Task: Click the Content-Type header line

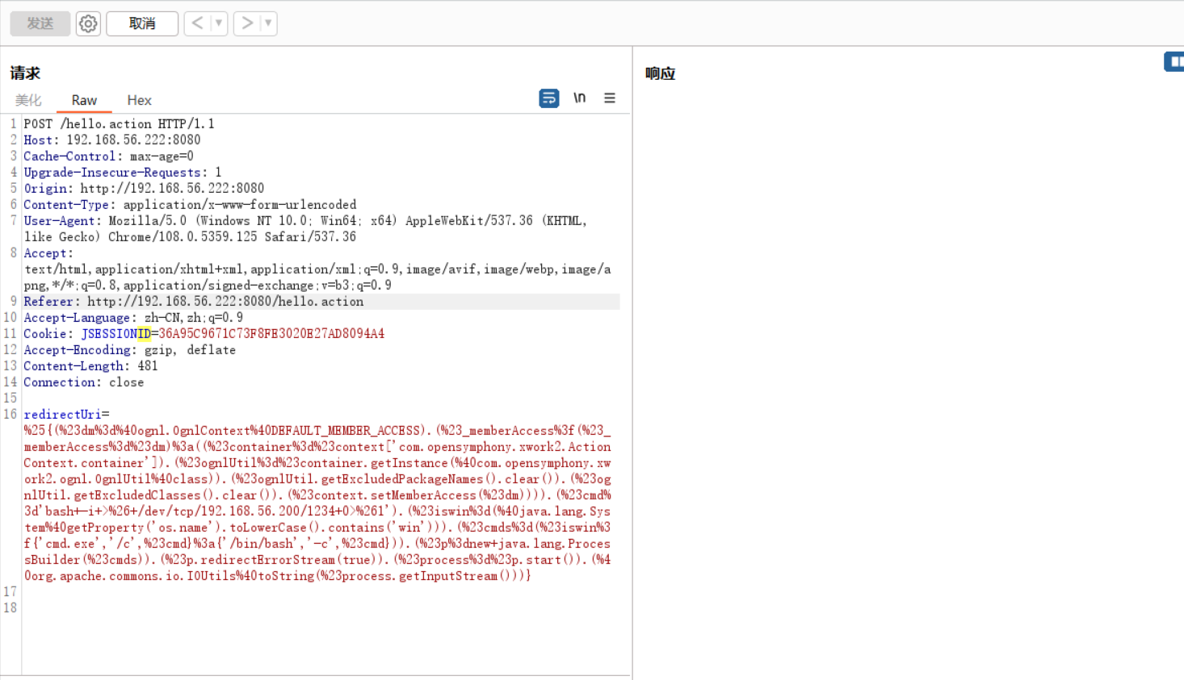Action: 190,204
